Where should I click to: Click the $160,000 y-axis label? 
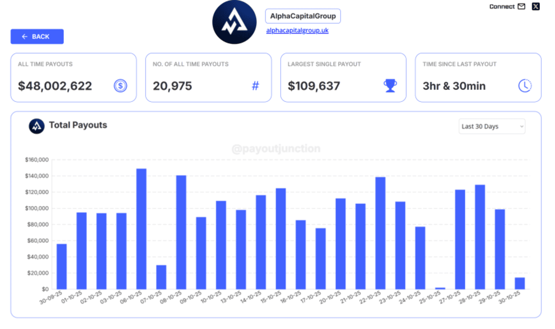click(37, 160)
